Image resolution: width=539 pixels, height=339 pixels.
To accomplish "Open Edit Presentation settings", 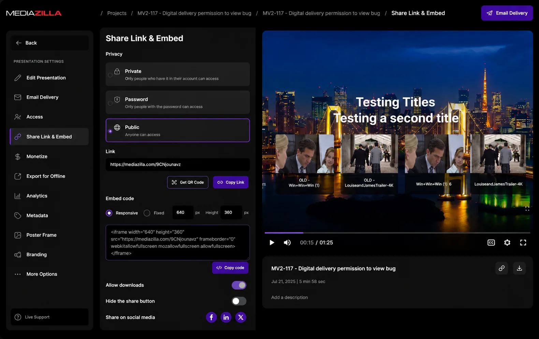I will pyautogui.click(x=49, y=78).
